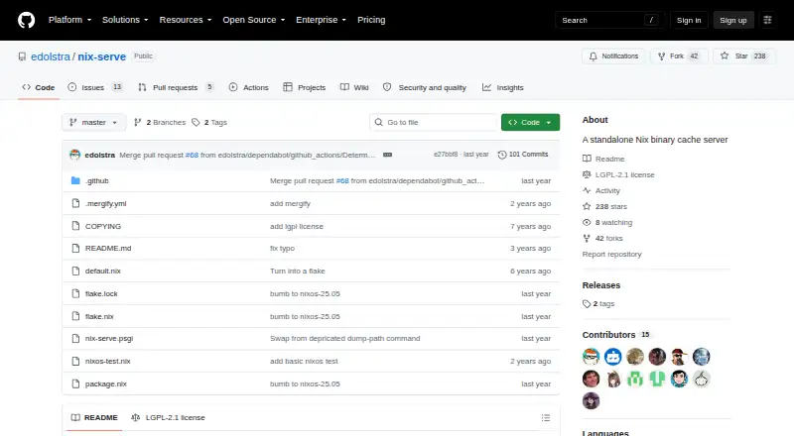Open README.md file
This screenshot has height=436, width=794.
pos(108,248)
